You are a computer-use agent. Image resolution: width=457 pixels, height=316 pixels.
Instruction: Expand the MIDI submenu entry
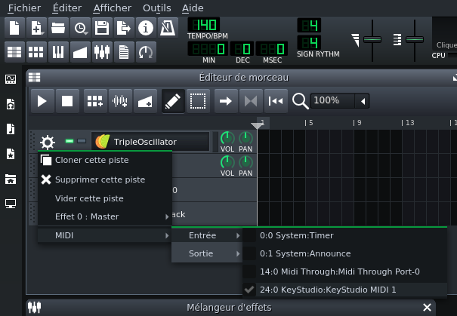[x=105, y=235]
